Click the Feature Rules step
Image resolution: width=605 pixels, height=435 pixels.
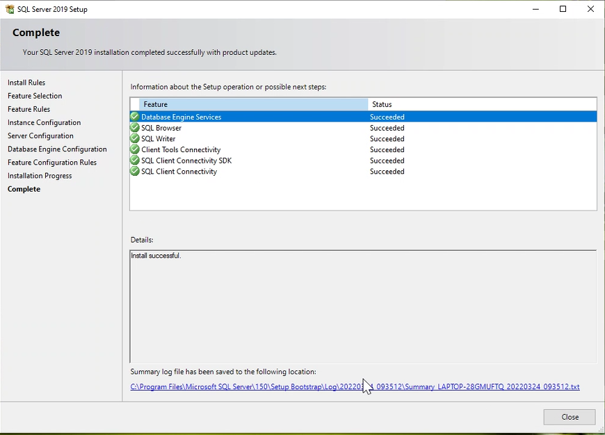click(29, 108)
